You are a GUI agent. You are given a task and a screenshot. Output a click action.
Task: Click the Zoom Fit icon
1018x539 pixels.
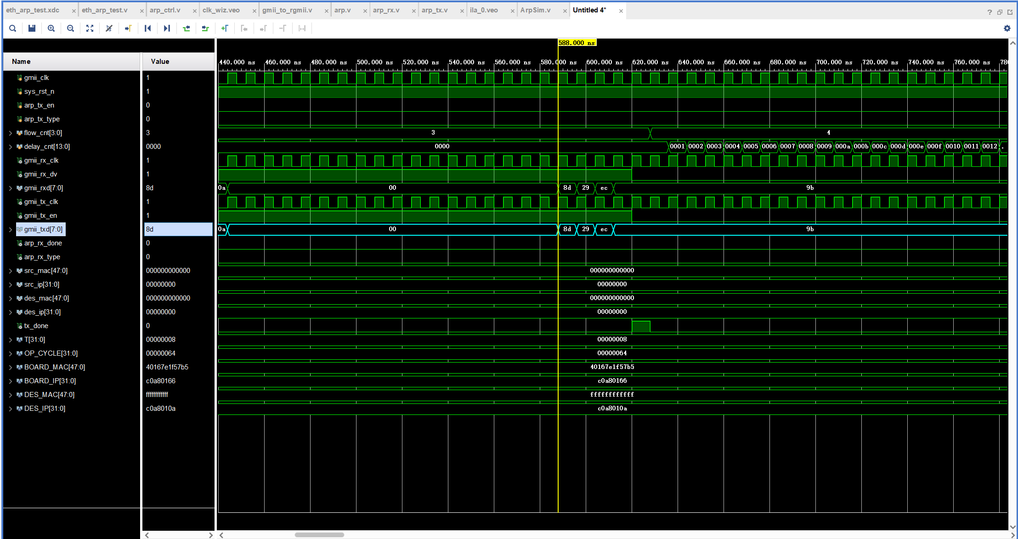click(90, 28)
